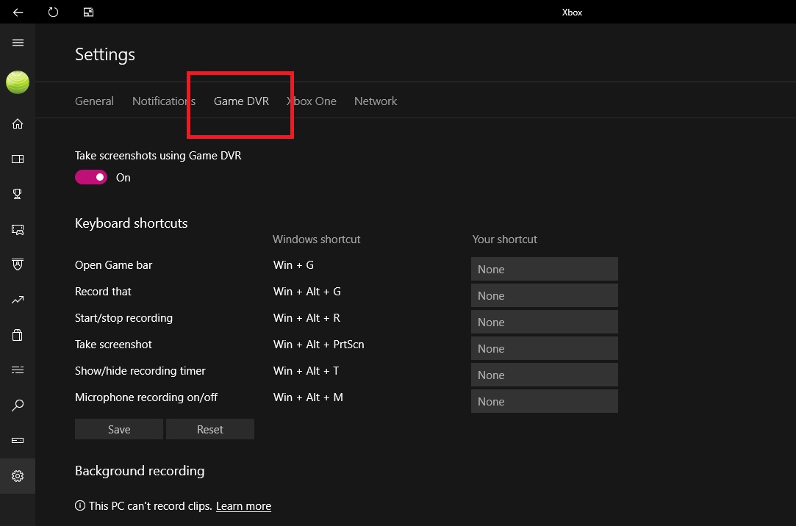Click the Keyboard shortcuts heading
This screenshot has height=526, width=796.
tap(131, 223)
